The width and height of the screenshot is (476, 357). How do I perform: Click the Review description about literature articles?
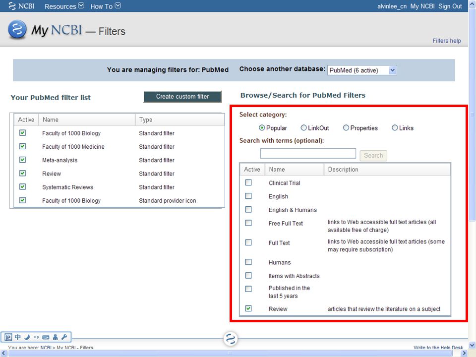point(384,309)
